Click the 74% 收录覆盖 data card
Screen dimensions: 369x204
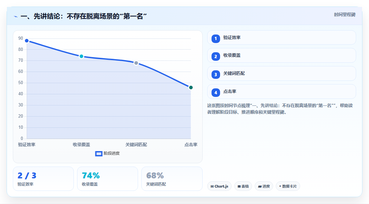[107, 179]
